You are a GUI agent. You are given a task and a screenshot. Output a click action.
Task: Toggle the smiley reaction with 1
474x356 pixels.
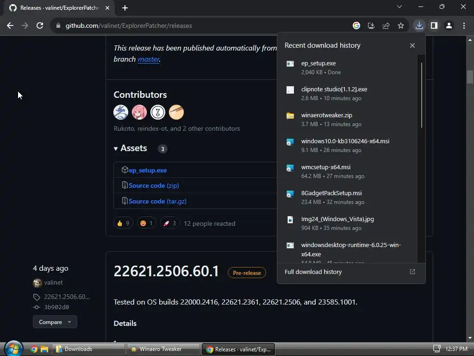(147, 223)
